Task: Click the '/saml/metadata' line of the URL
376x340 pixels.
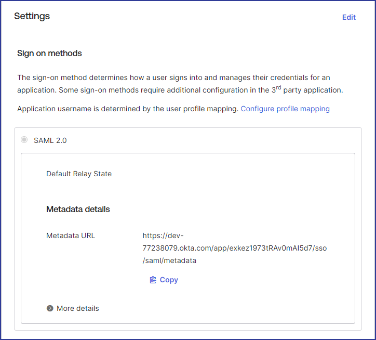Action: coord(169,260)
